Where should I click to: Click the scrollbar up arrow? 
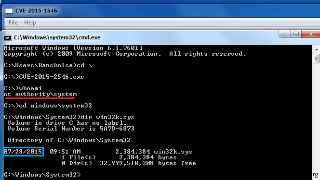317,49
